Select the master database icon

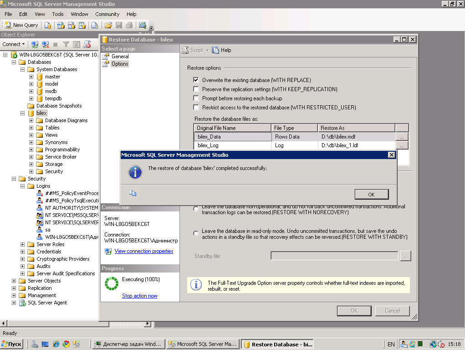coord(40,77)
